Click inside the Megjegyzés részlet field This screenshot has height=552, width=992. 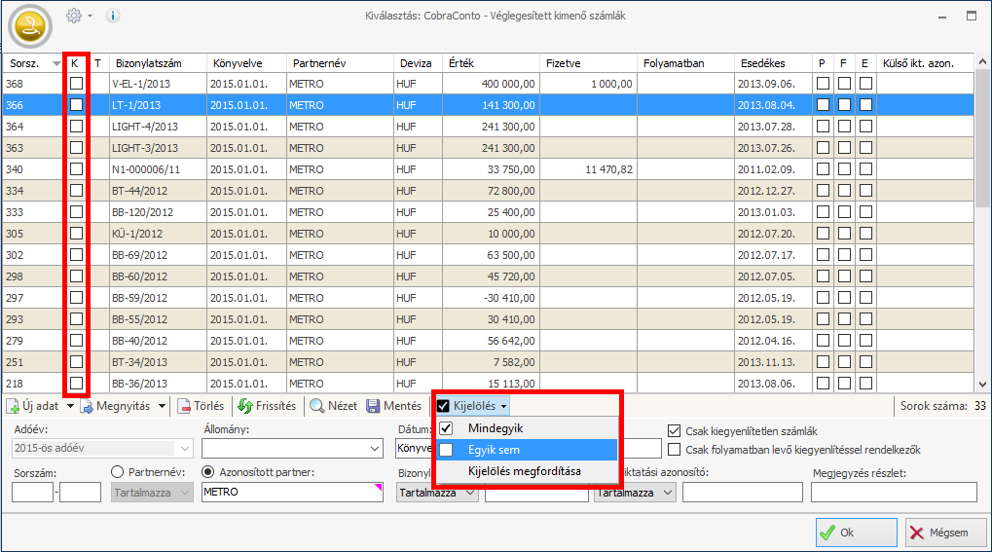pos(894,493)
